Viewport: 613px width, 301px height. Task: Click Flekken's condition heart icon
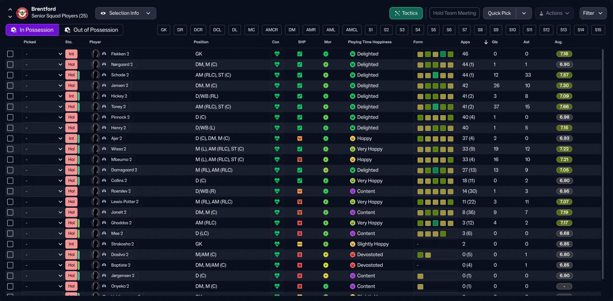277,54
